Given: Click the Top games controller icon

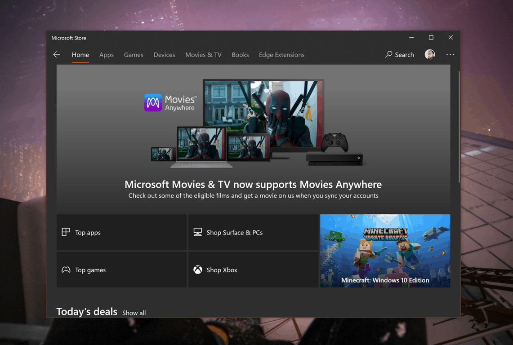Looking at the screenshot, I should pyautogui.click(x=66, y=270).
